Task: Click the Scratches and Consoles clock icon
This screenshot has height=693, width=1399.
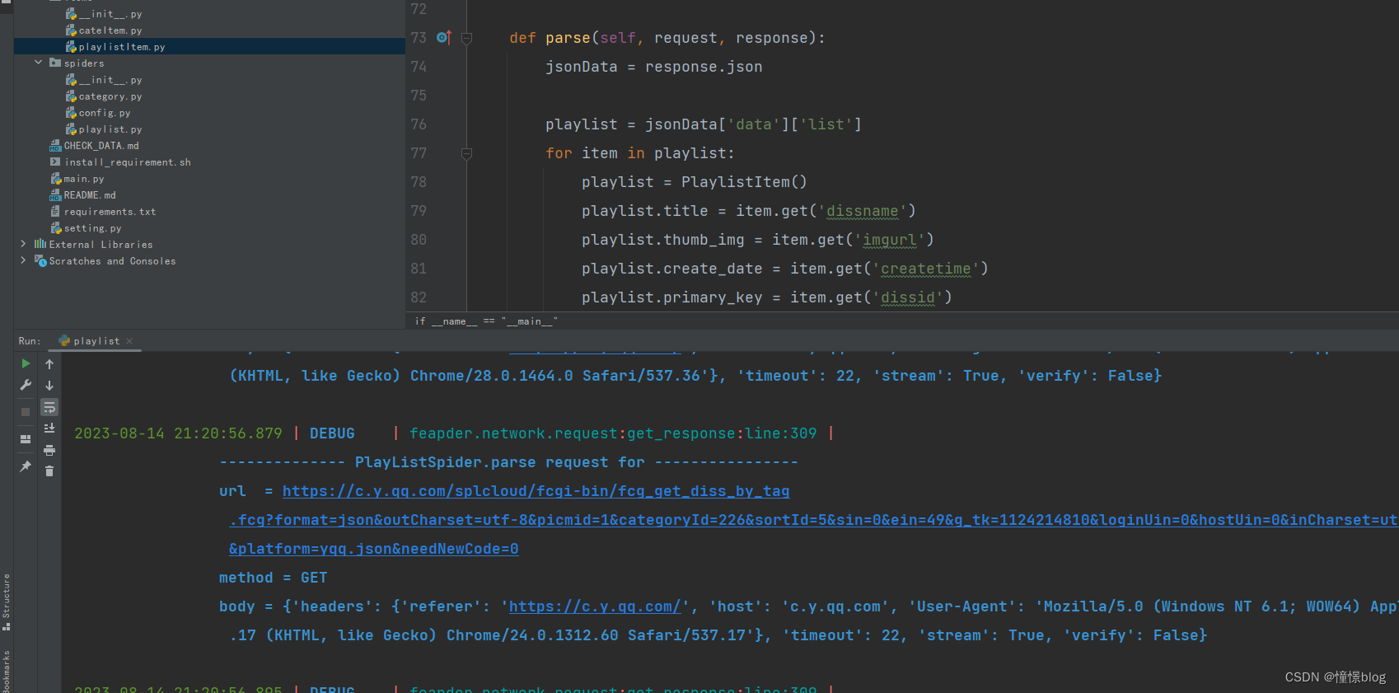Action: [40, 260]
